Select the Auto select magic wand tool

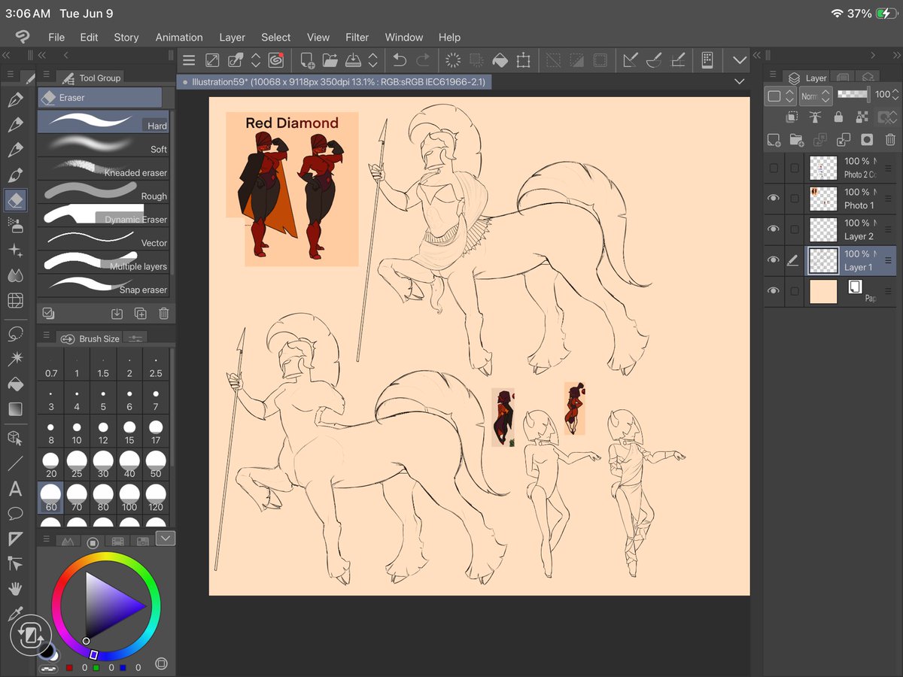coord(15,358)
